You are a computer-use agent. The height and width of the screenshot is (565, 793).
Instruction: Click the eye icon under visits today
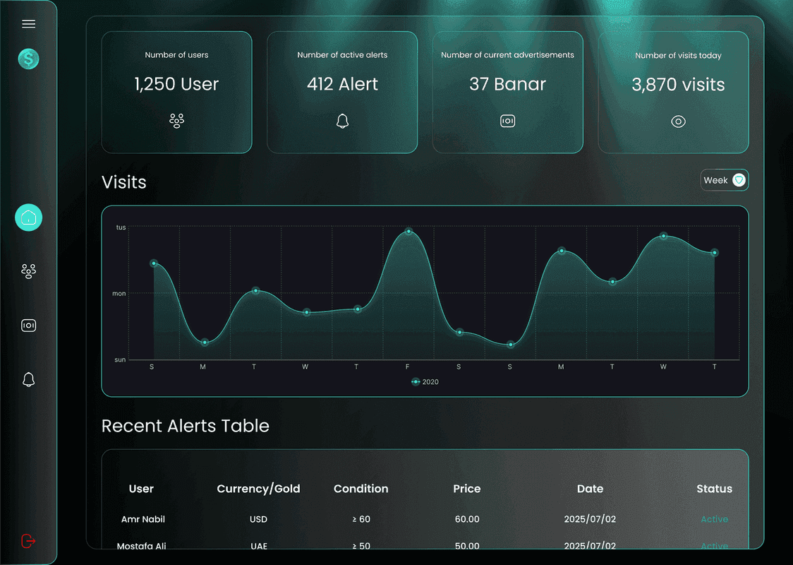[x=678, y=121]
